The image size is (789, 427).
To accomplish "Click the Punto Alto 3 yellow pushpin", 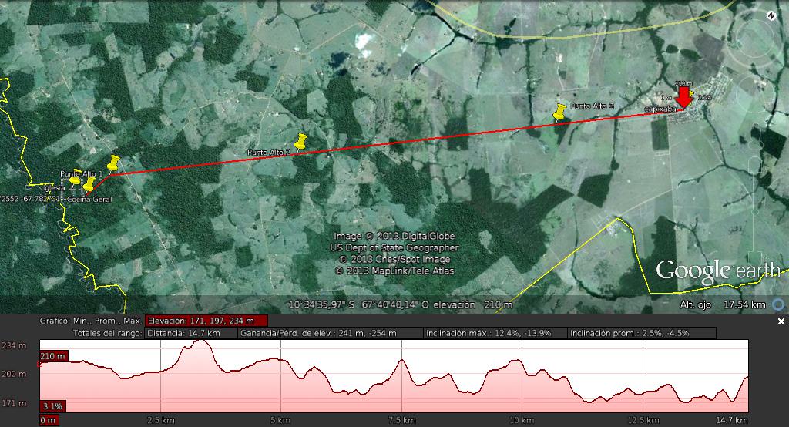I will coord(560,112).
